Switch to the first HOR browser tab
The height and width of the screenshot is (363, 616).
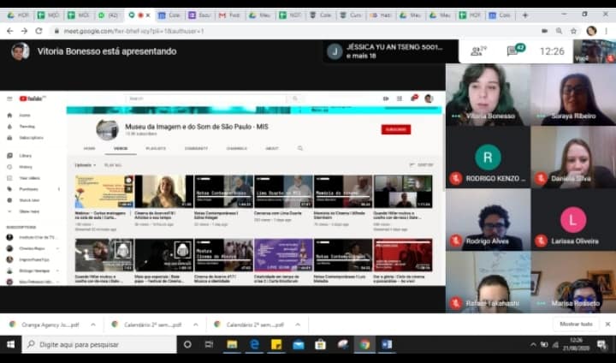pyautogui.click(x=18, y=15)
